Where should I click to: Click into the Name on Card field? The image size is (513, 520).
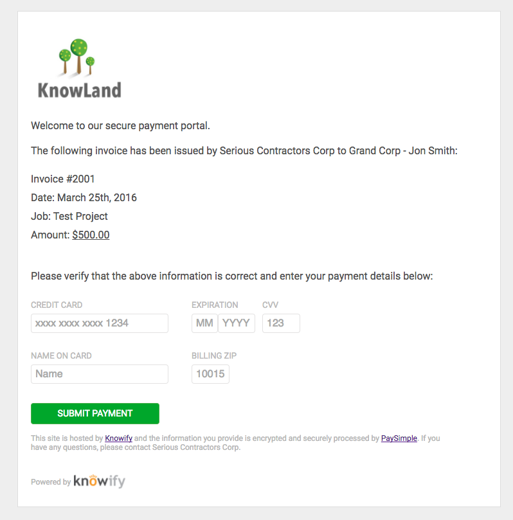coord(100,374)
